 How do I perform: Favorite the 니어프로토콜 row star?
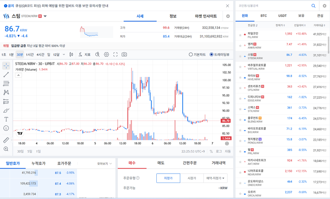pos(240,172)
